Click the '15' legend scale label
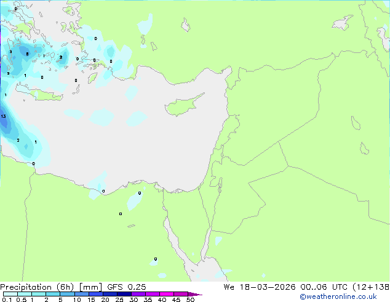Viewport: 390px width, 302px height. [91, 300]
